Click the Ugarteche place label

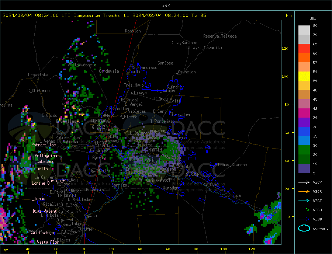click(100, 171)
